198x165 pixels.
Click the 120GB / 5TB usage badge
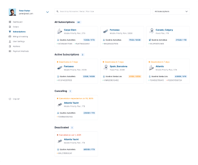point(89,40)
